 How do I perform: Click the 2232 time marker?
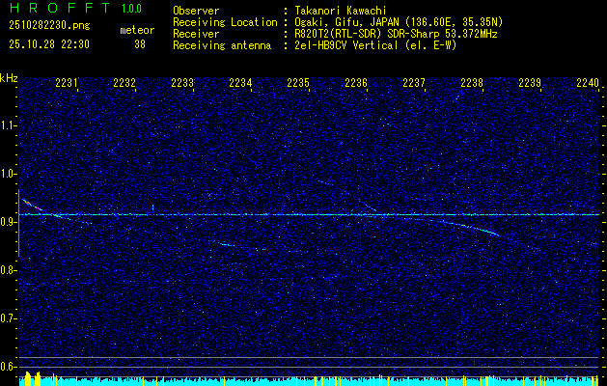pos(124,83)
